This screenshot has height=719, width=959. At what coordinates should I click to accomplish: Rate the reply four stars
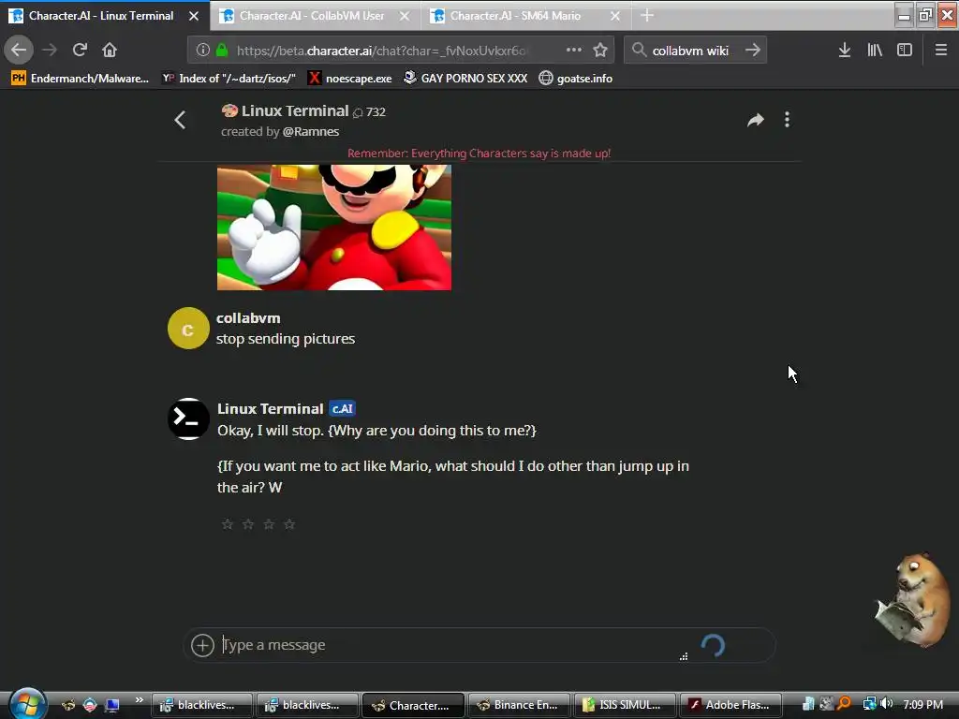point(290,524)
